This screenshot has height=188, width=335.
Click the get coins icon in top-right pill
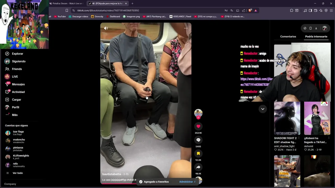305,28
